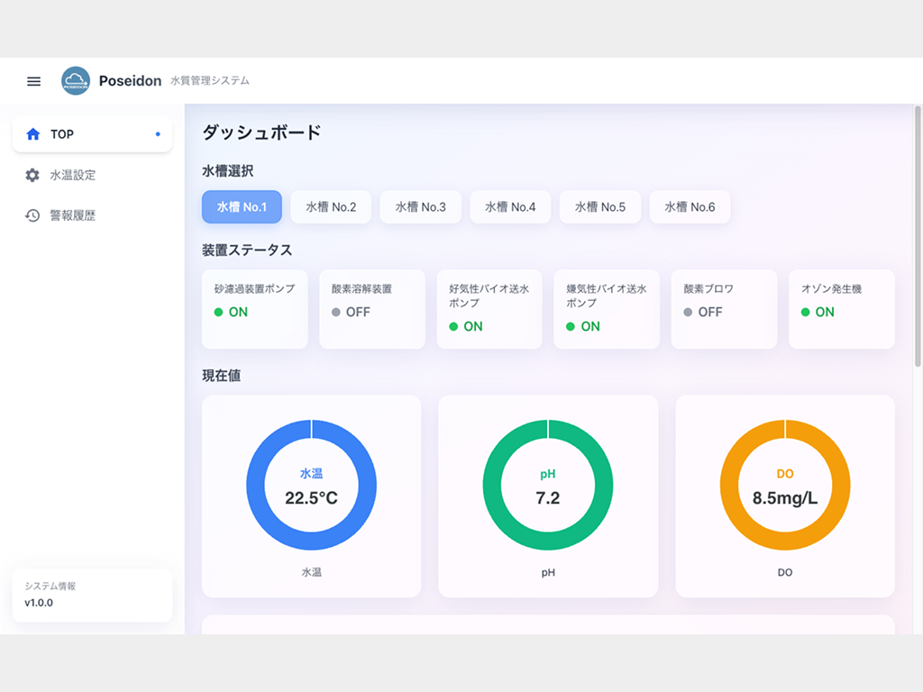Image resolution: width=923 pixels, height=692 pixels.
Task: Open the hamburger menu icon
Action: 33,81
